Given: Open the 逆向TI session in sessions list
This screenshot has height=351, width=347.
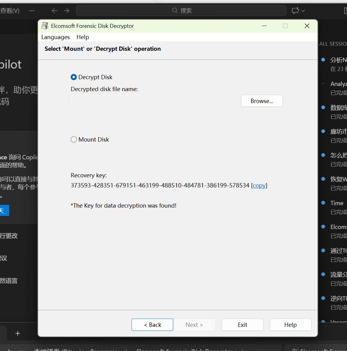Looking at the screenshot, I should pyautogui.click(x=334, y=303).
